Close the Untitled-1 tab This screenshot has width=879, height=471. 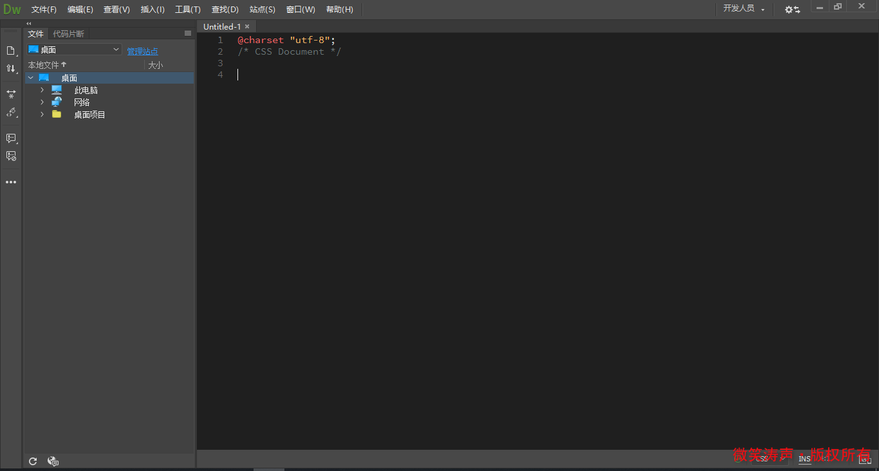pyautogui.click(x=247, y=26)
